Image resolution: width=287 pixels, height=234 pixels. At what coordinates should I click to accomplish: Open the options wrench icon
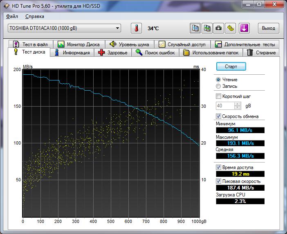(x=231, y=28)
